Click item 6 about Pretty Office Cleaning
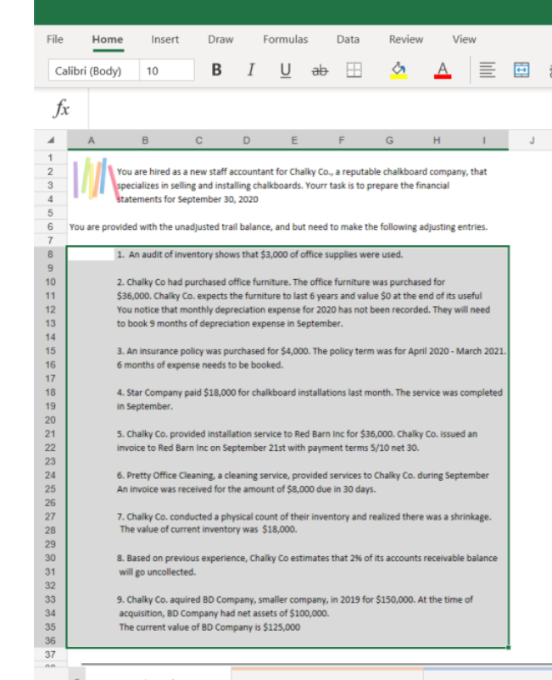The image size is (552, 680). point(303,476)
